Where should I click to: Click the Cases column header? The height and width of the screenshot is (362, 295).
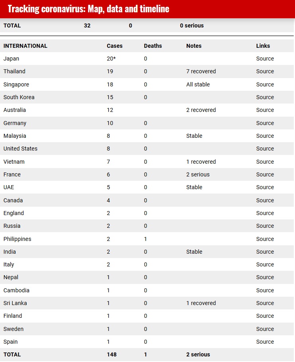[x=115, y=46]
